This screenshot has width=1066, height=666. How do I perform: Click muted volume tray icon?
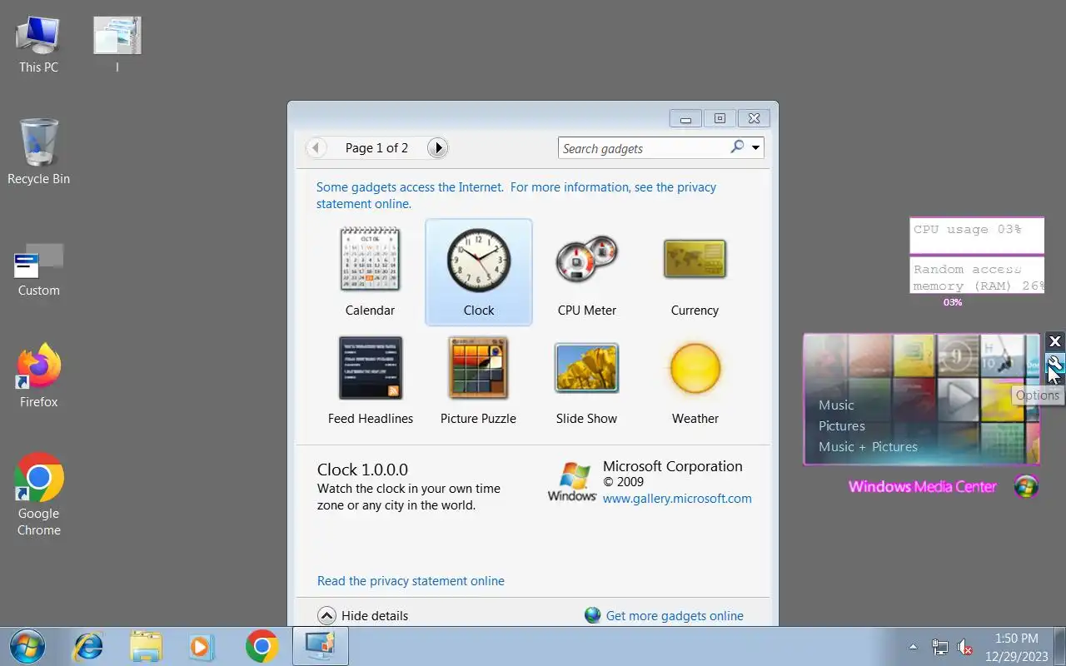point(965,647)
